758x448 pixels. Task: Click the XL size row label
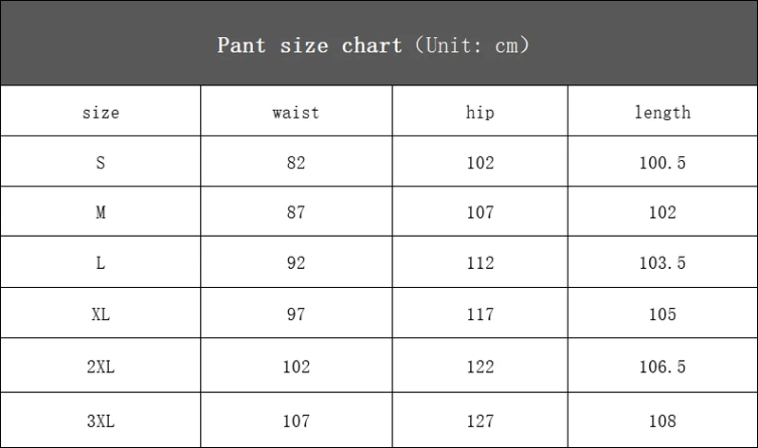click(100, 314)
